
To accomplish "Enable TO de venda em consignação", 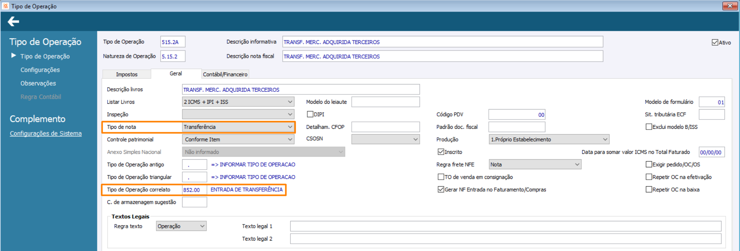I will click(x=441, y=177).
